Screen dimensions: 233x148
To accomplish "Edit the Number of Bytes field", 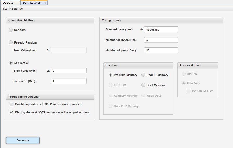I will pos(161,40).
